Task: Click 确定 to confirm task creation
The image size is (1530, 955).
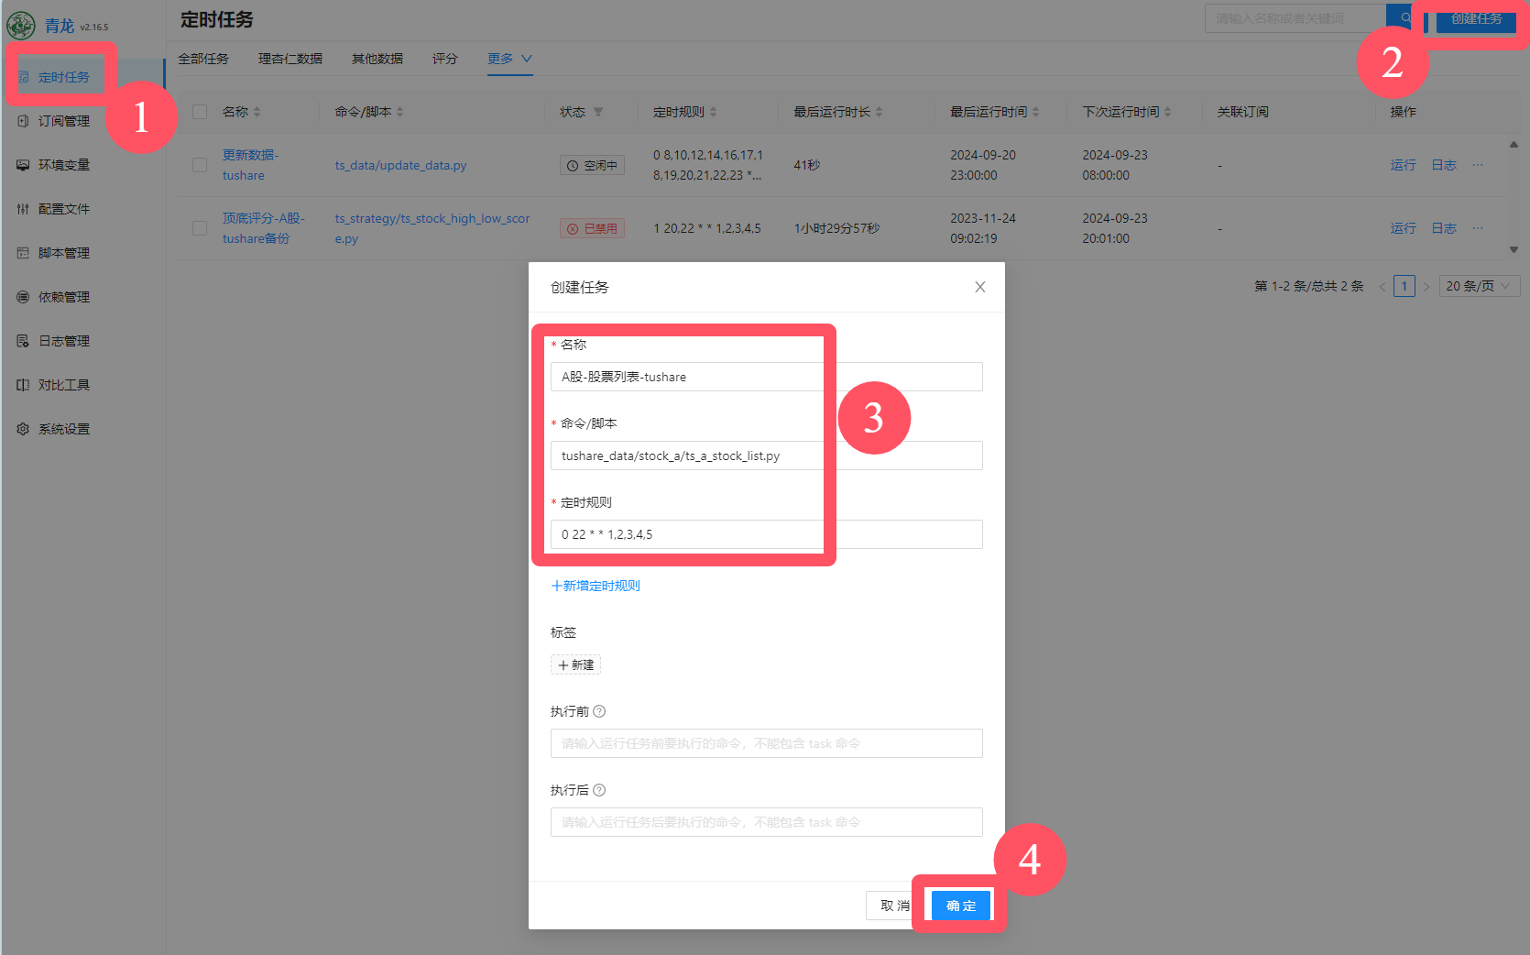Action: [x=961, y=906]
